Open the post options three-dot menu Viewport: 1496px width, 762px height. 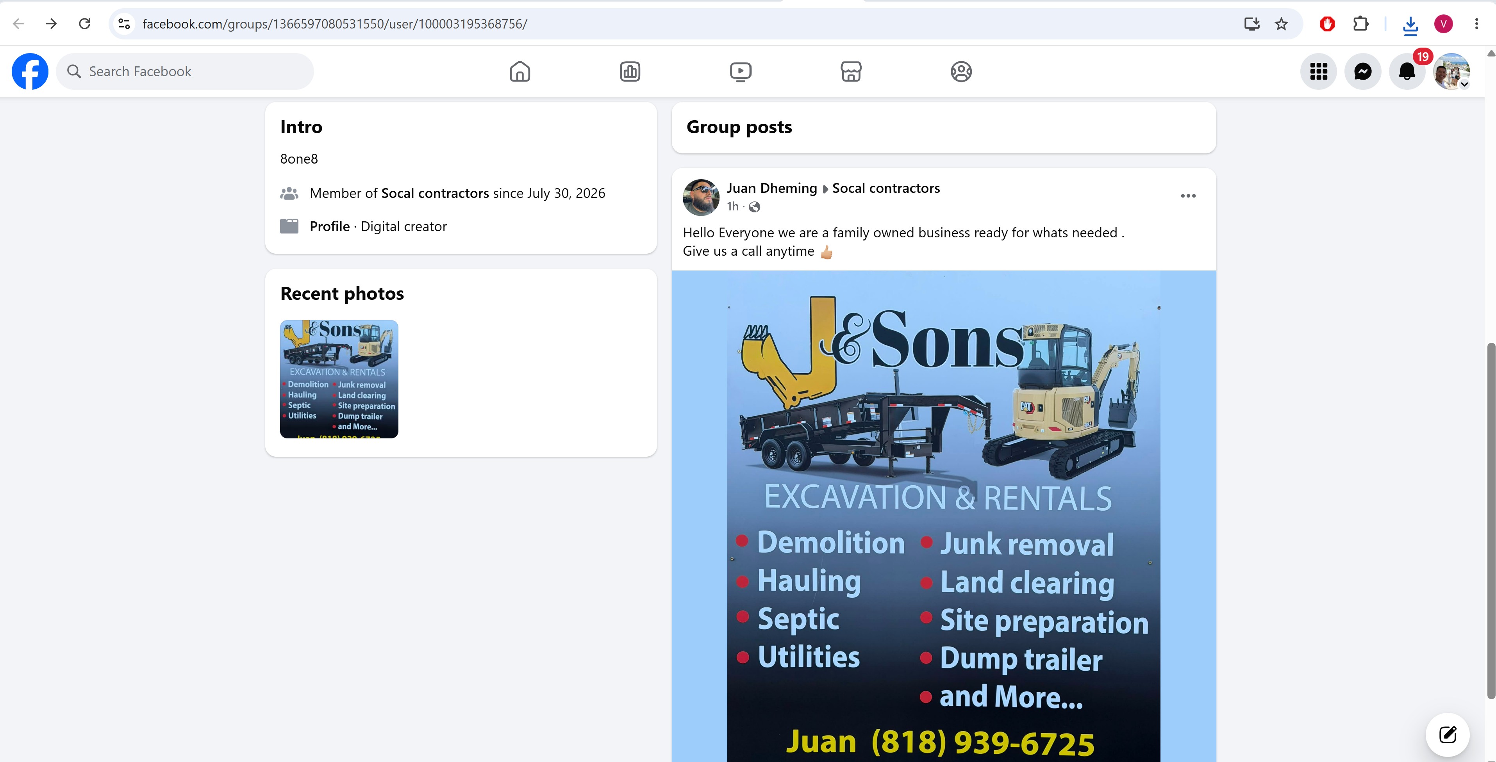[1188, 196]
